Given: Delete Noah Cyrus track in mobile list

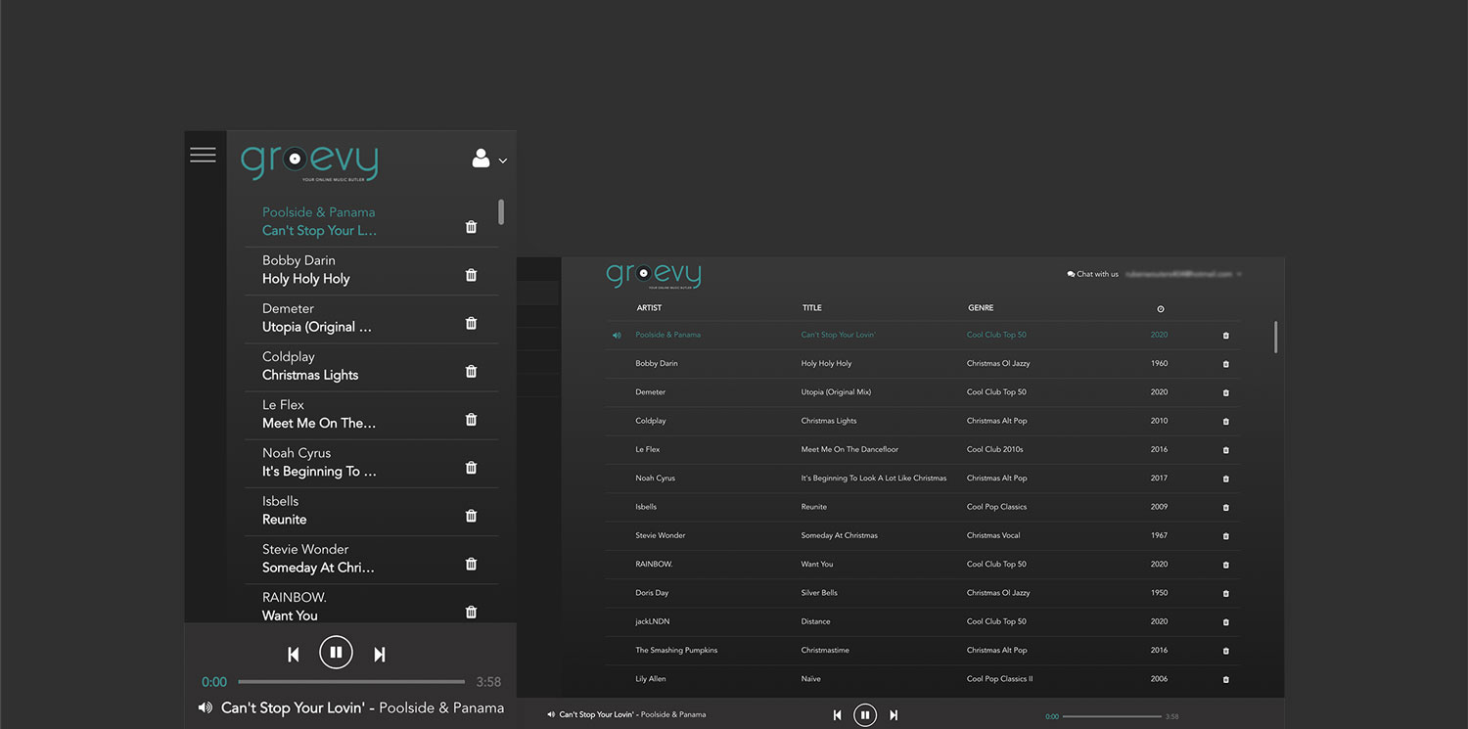Looking at the screenshot, I should tap(471, 468).
